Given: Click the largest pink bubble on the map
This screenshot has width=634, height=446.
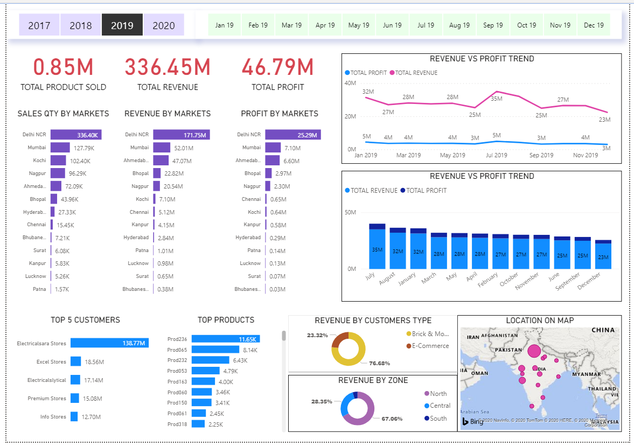Looking at the screenshot, I should 534,350.
